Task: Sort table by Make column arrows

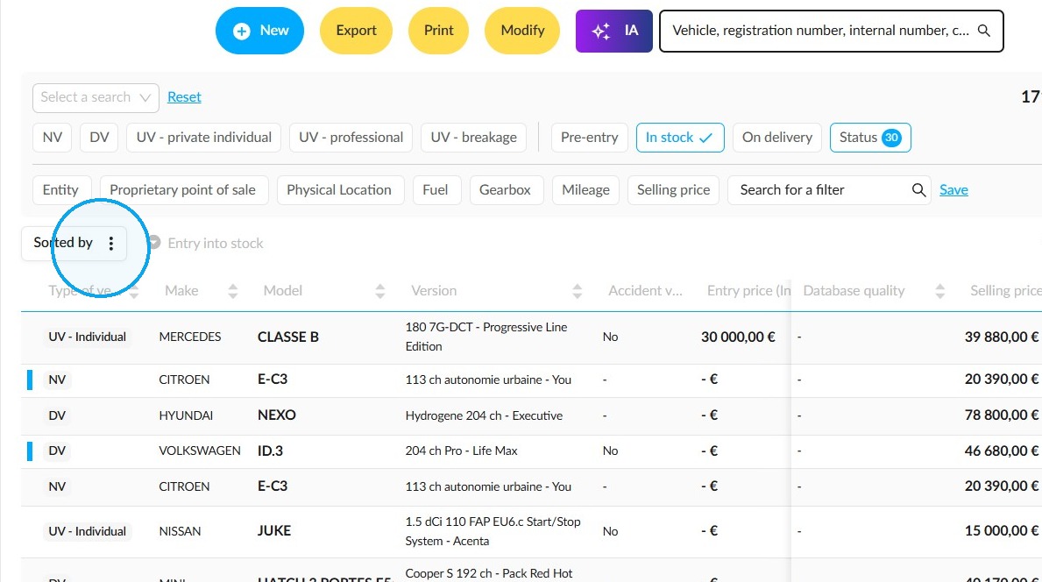Action: [232, 291]
